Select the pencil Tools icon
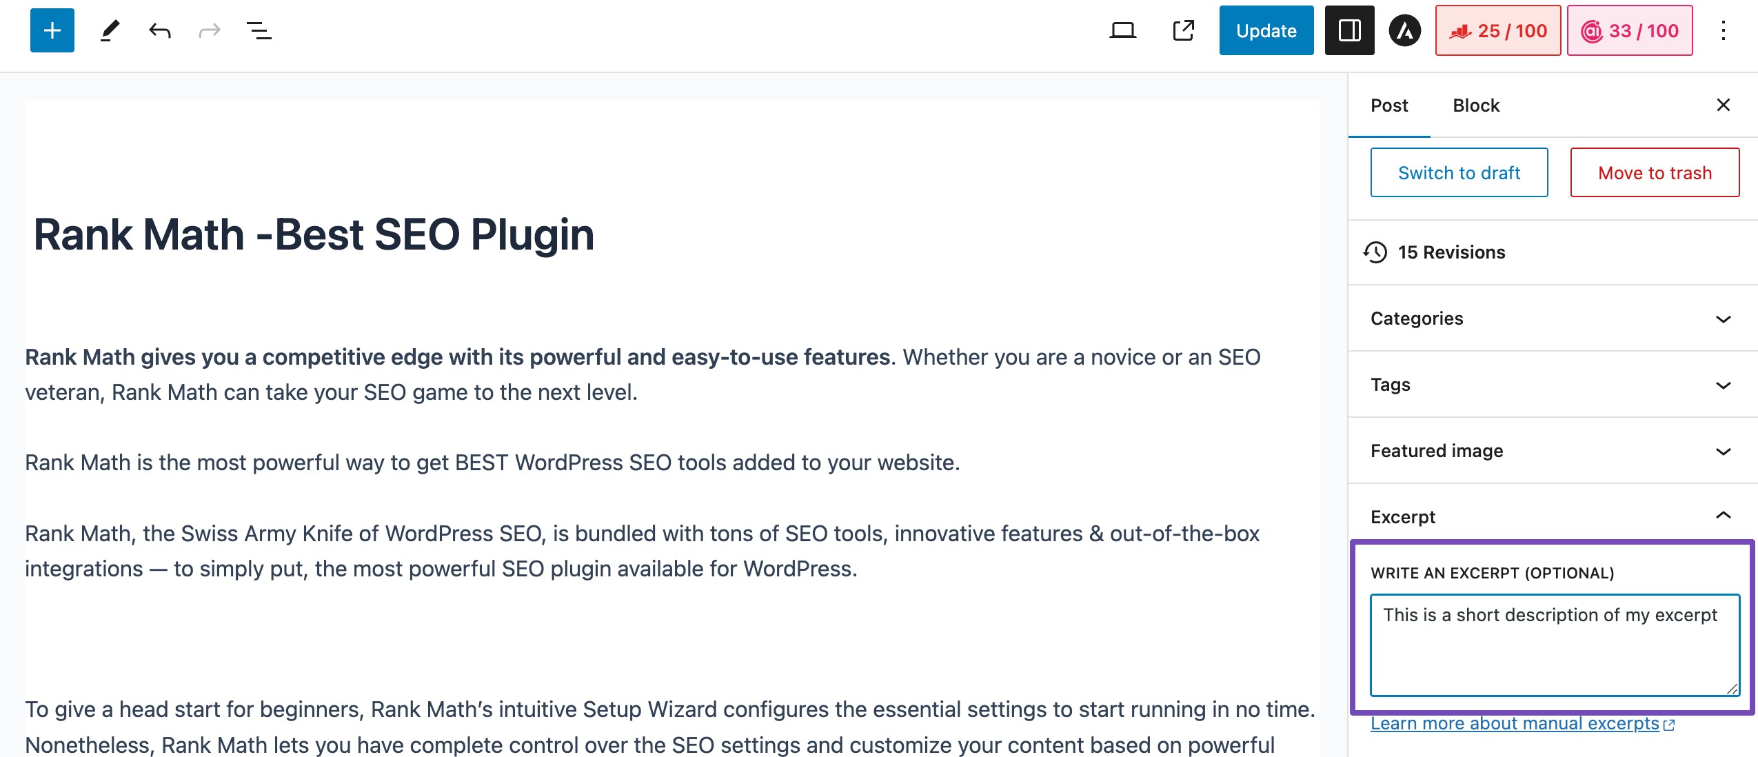Screen dimensions: 1758x757 coord(110,30)
